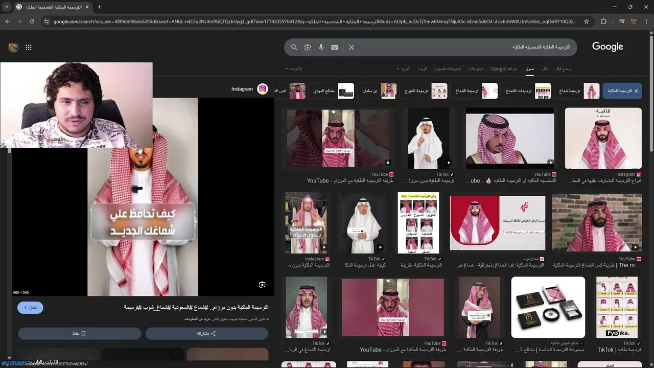Screen dimensions: 654x368
Task: Open the media controls icon in the Chrome toolbar
Action: (622, 21)
